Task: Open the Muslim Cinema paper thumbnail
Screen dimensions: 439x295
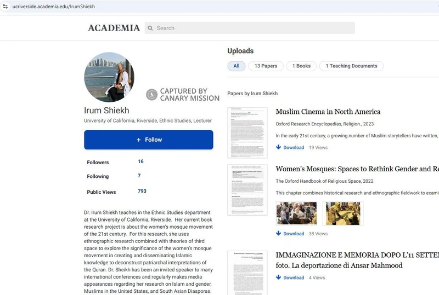Action: pyautogui.click(x=247, y=132)
